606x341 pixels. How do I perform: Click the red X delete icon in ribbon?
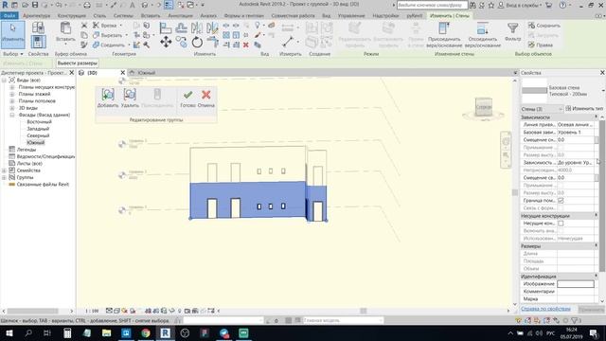point(246,45)
